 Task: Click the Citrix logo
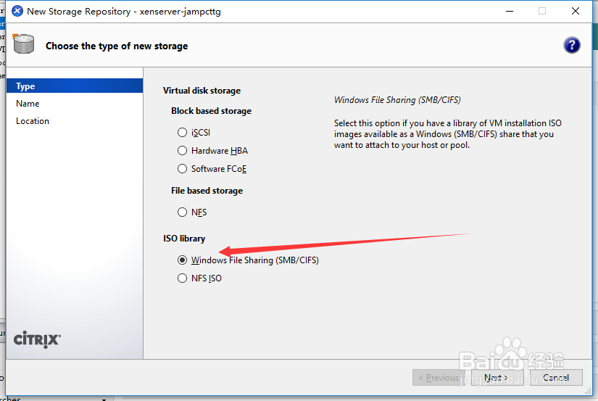38,339
